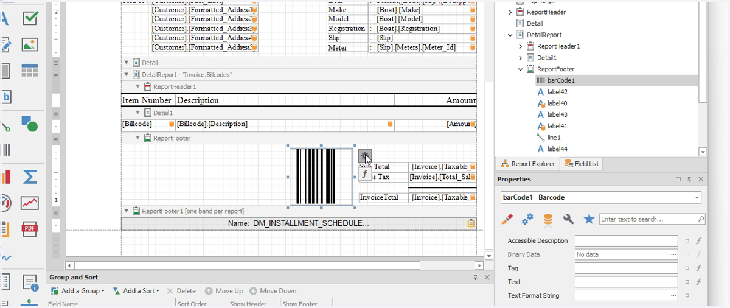
Task: Open expression for Accessible Description property
Action: click(x=699, y=241)
